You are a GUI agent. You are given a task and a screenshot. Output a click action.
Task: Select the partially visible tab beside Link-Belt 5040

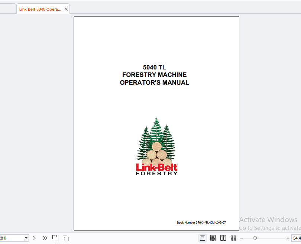click(x=8, y=9)
